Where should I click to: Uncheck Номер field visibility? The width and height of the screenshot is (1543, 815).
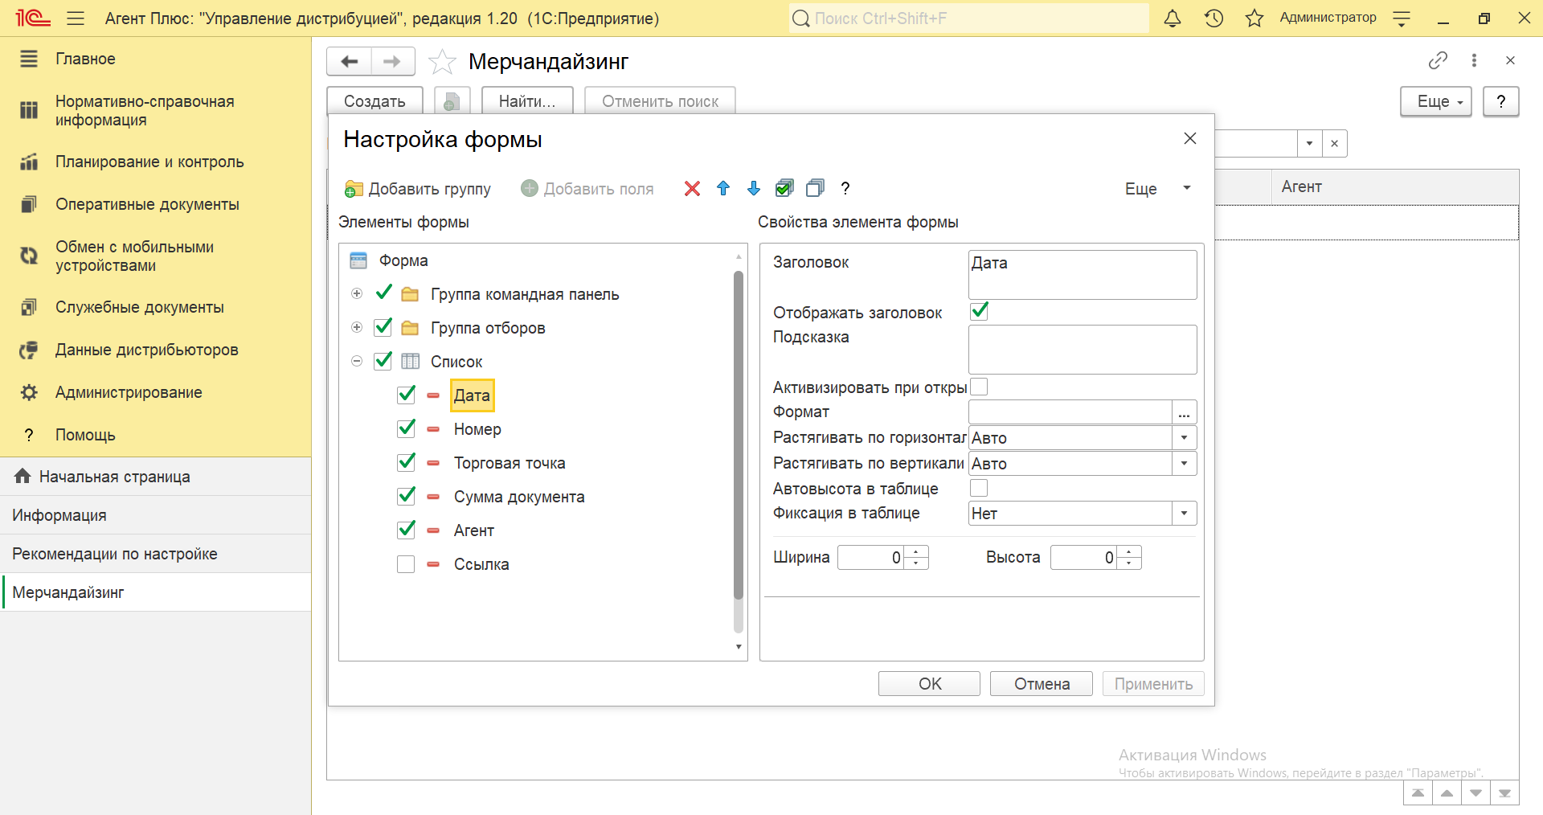pos(407,428)
